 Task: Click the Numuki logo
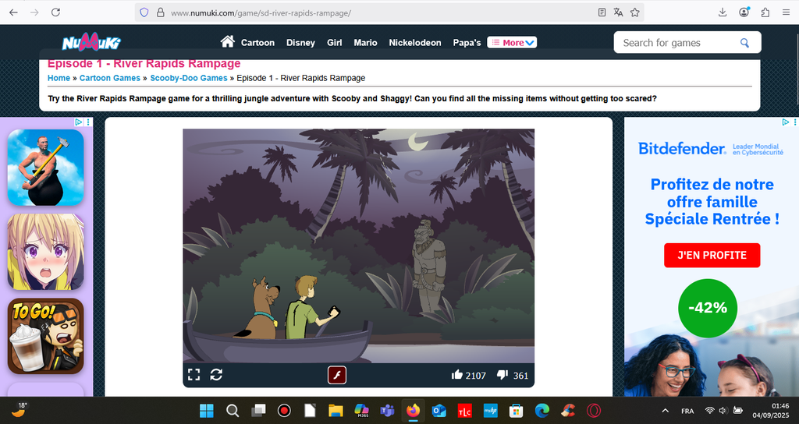tap(91, 42)
